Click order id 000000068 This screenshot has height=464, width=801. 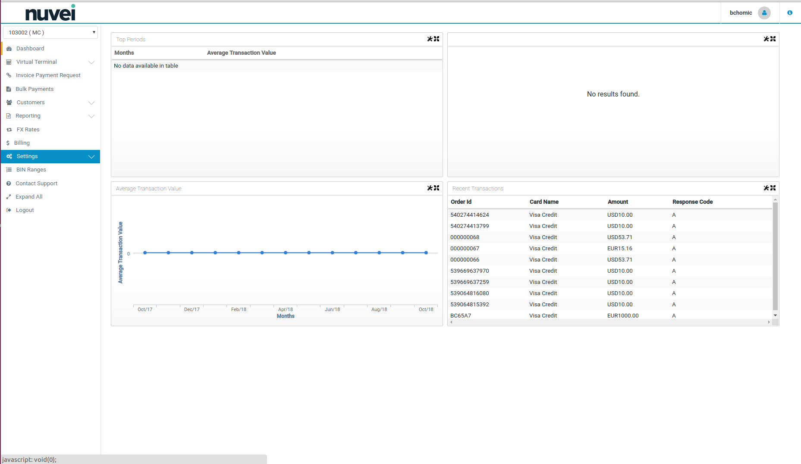465,237
